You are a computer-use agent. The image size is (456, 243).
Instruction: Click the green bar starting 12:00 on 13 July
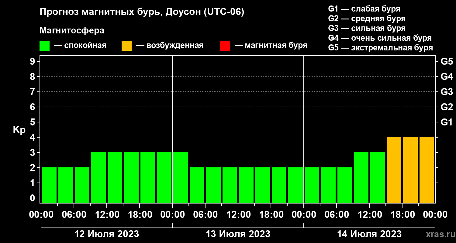[x=246, y=185]
